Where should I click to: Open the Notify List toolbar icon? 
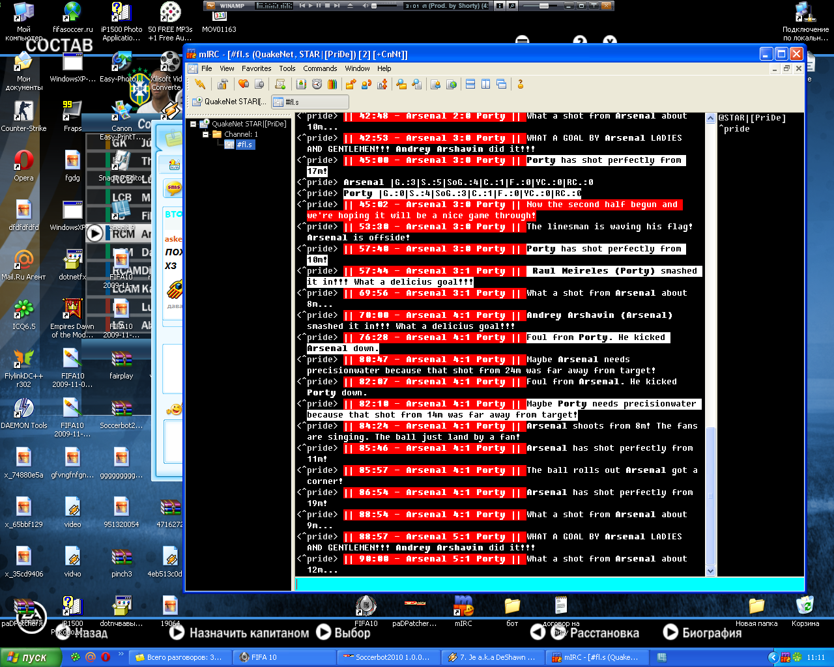point(435,84)
